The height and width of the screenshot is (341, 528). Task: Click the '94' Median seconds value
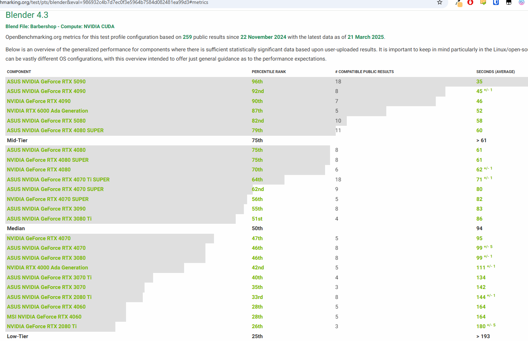coord(479,228)
